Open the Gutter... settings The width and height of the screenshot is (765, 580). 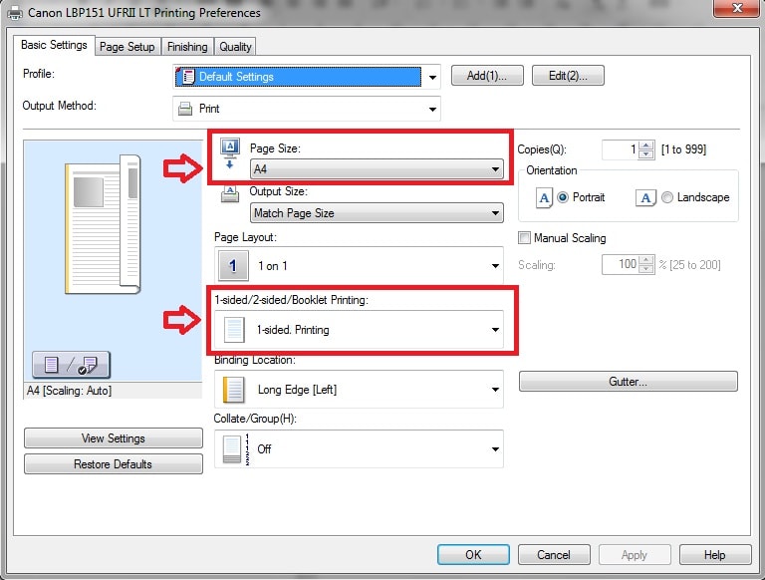coord(628,382)
